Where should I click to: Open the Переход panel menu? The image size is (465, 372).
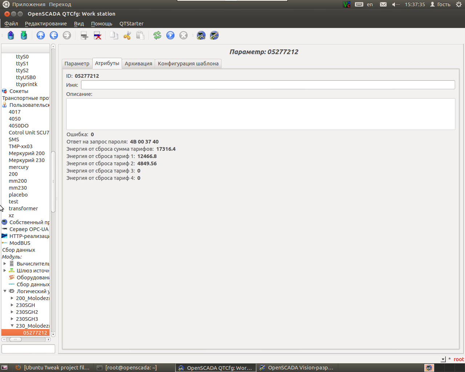pyautogui.click(x=60, y=4)
